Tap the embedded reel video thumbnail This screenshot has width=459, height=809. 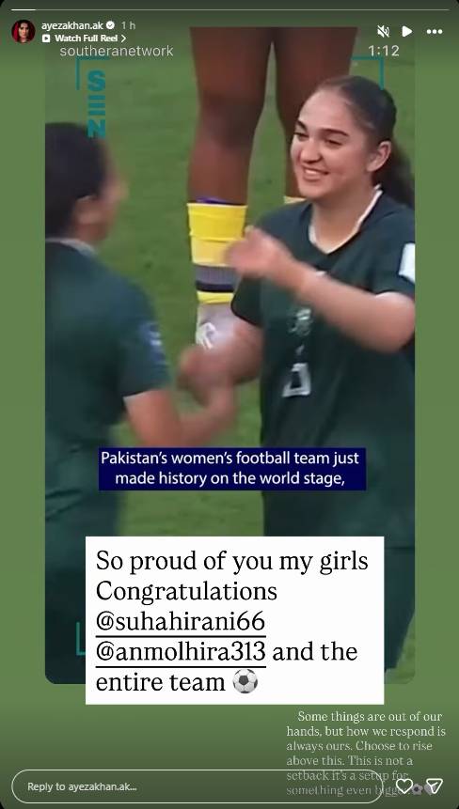(x=229, y=356)
